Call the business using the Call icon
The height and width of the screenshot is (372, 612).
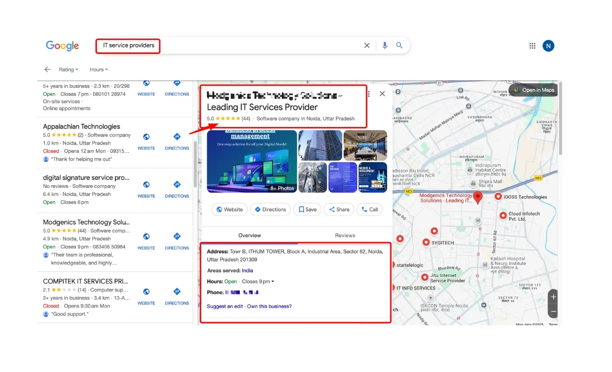[x=370, y=209]
